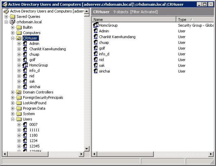Click the Program Data folder icon
This screenshot has width=216, height=166.
pos(19,108)
